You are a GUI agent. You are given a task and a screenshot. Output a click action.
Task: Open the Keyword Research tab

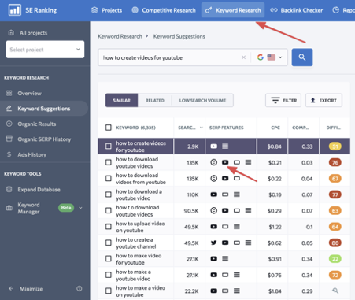click(x=233, y=10)
